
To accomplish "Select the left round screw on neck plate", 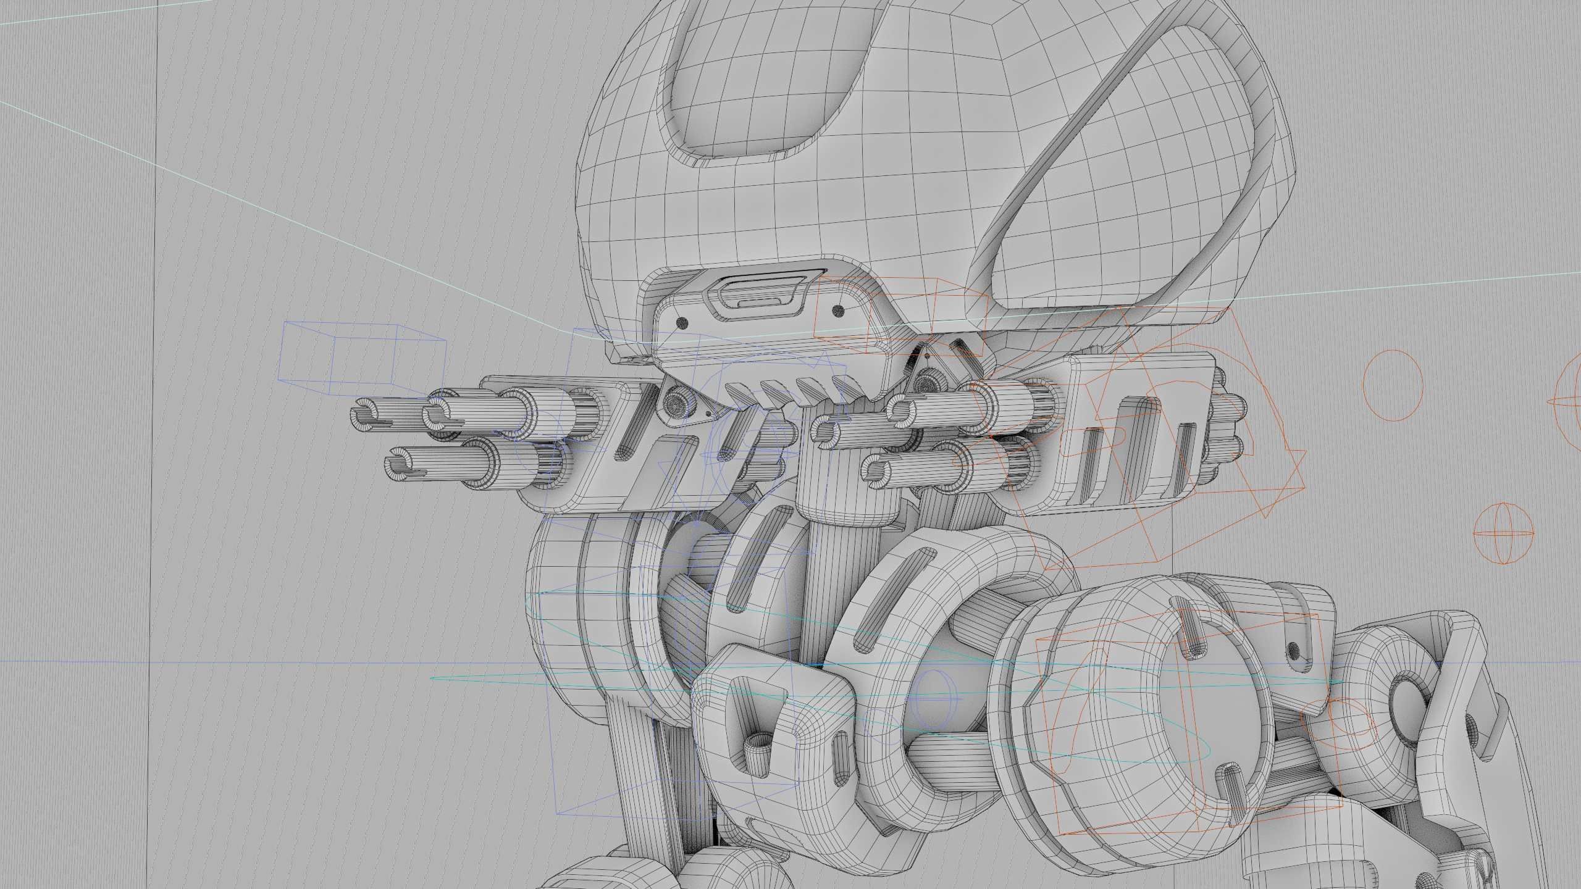I will (x=683, y=322).
